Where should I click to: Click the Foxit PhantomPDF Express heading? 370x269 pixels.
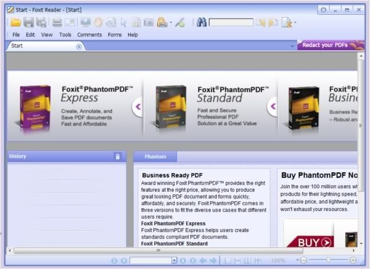tap(97, 94)
